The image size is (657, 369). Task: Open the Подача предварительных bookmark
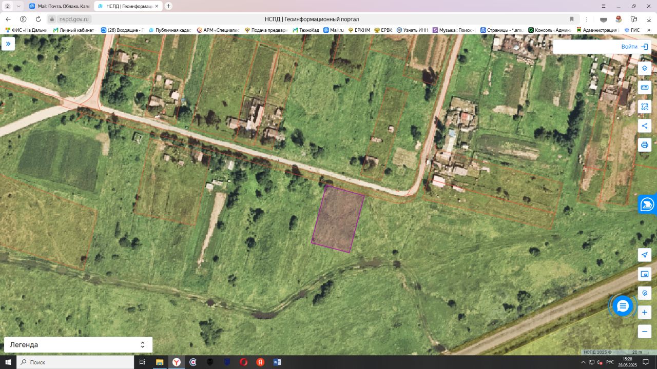coord(266,30)
